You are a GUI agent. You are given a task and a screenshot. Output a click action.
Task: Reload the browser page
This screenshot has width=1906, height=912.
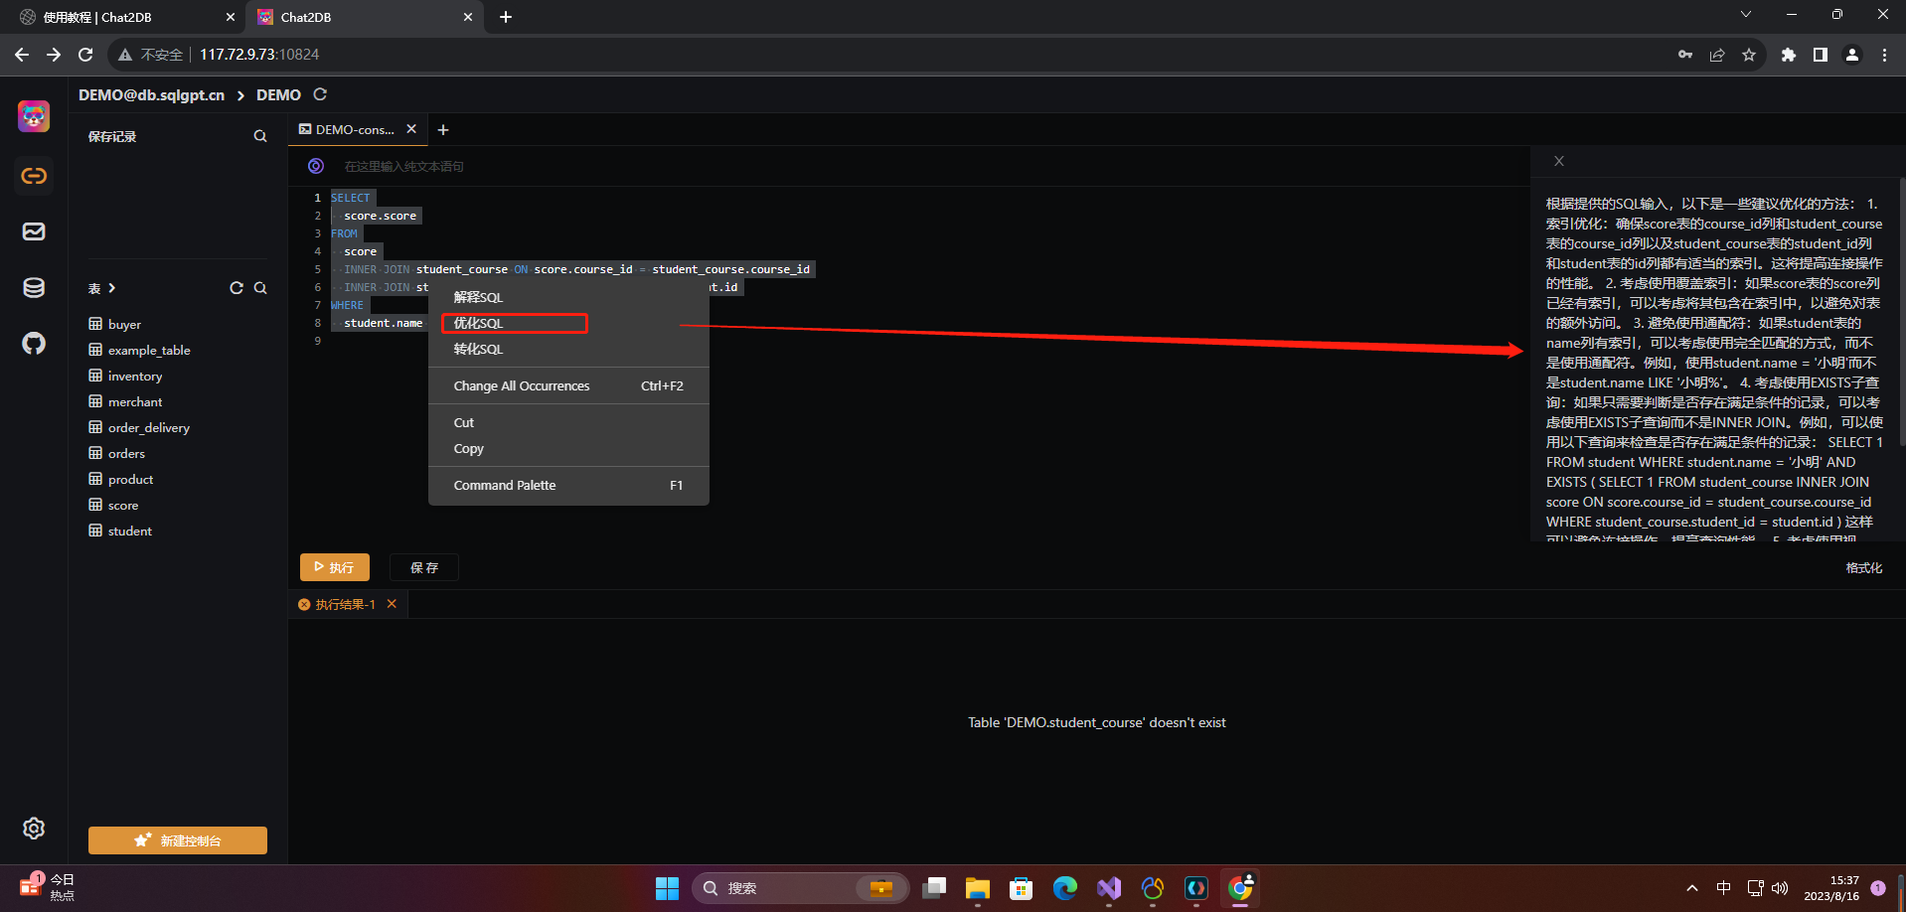pyautogui.click(x=85, y=55)
